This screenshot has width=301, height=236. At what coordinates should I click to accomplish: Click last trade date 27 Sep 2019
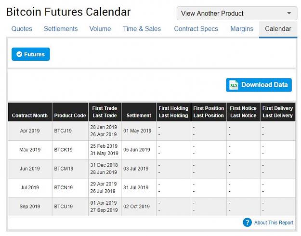pos(104,210)
